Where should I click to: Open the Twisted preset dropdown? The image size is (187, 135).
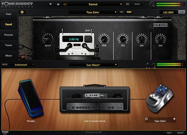(93, 4)
